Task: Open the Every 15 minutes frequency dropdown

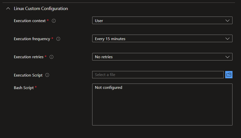Action: pos(162,38)
